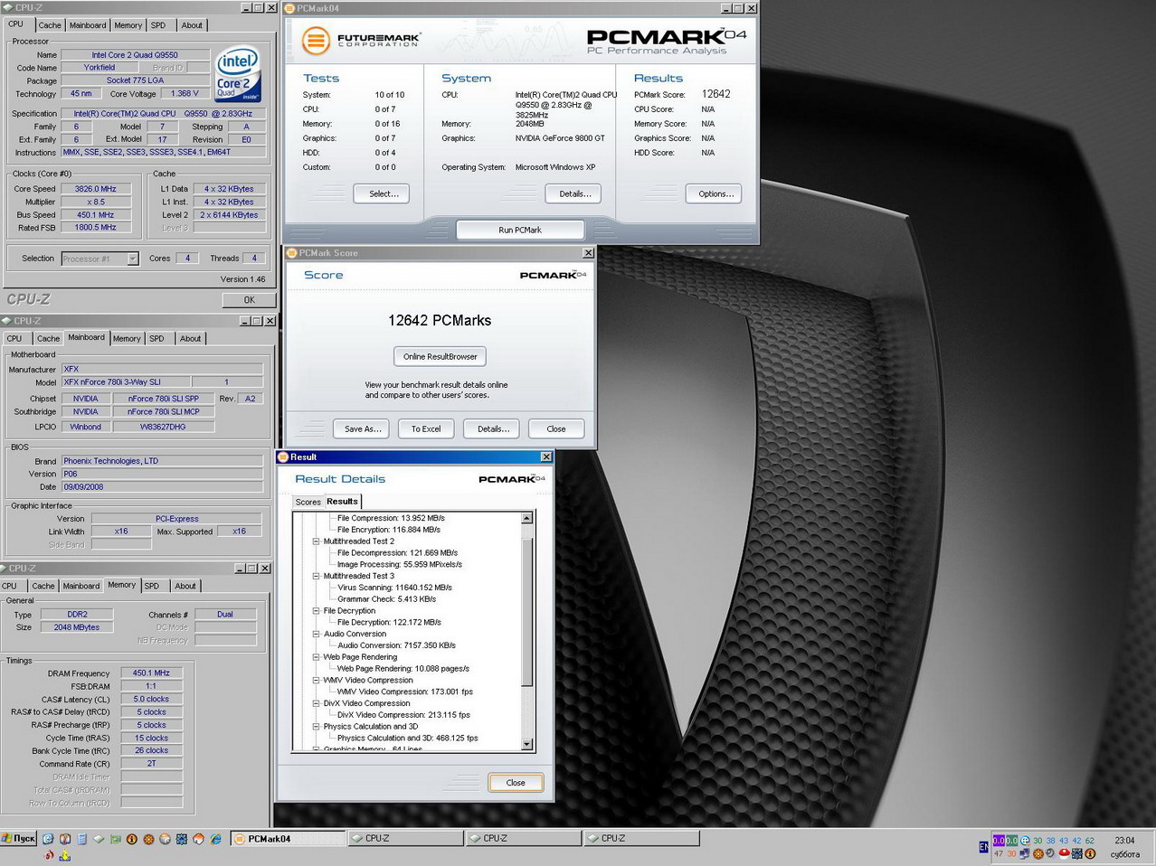Collapse the Multithreaded Test 2 node
Screen dimensions: 1156x866
(x=316, y=541)
